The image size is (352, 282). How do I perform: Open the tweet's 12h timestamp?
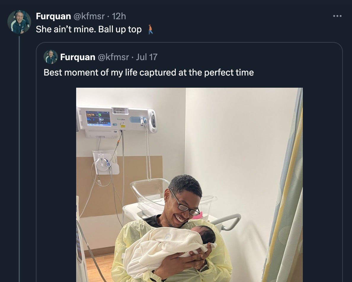point(119,16)
